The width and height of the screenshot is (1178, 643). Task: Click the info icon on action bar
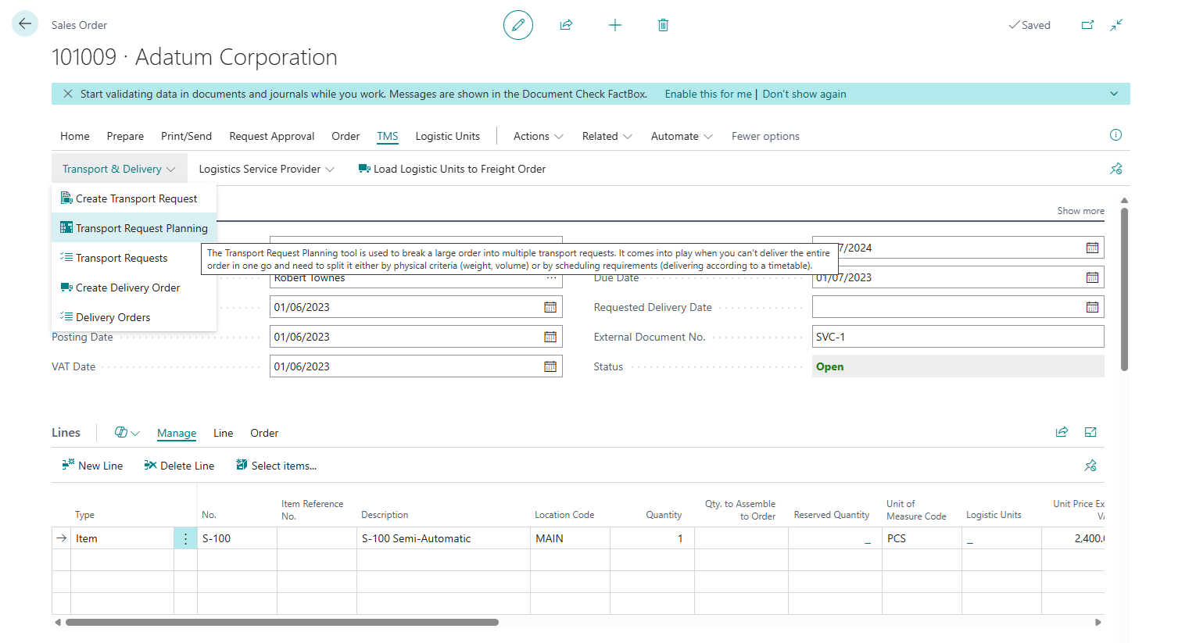pos(1115,135)
